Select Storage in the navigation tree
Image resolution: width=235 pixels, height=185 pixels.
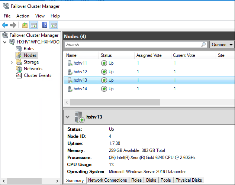pyautogui.click(x=31, y=62)
